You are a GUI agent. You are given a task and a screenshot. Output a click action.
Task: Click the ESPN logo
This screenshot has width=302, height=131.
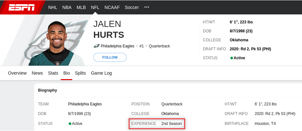point(21,7)
